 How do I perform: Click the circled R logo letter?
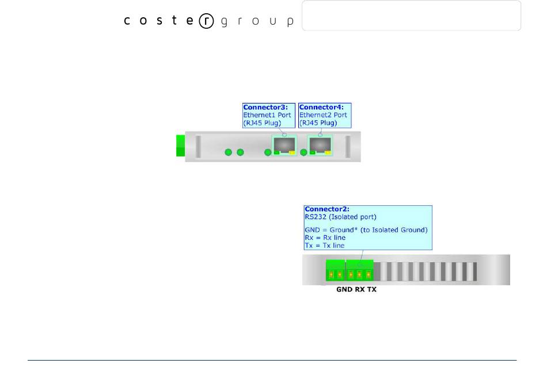click(206, 21)
